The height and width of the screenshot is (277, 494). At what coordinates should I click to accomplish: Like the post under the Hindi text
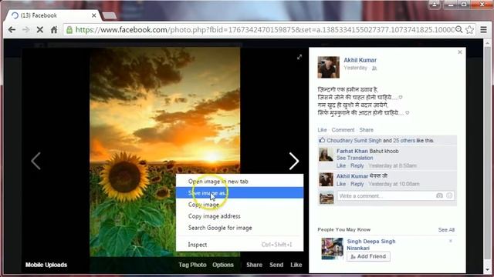[x=322, y=130]
